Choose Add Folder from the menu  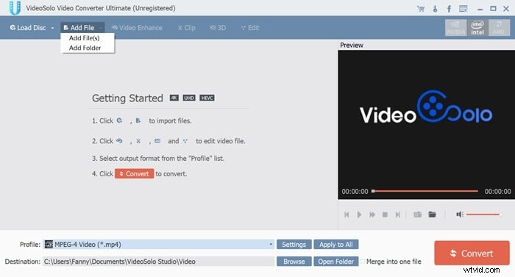pyautogui.click(x=85, y=48)
